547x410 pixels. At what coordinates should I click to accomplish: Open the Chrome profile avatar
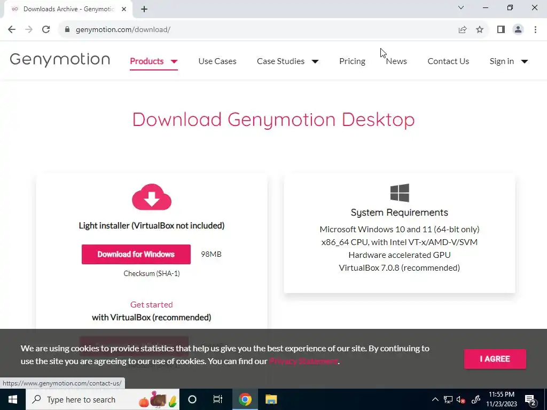tap(518, 30)
